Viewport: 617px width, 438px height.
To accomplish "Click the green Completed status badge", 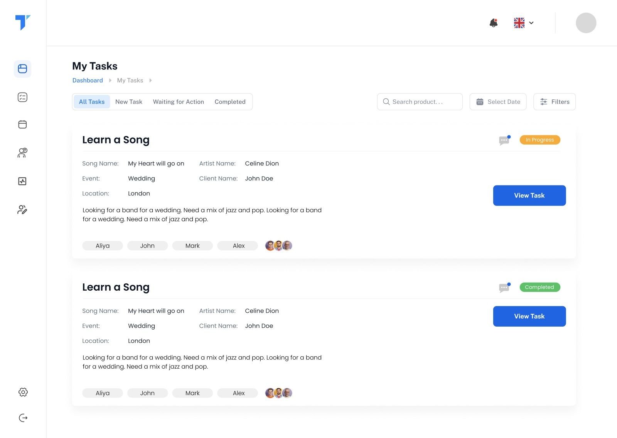I will tap(540, 287).
